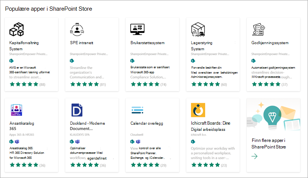Screen dimensions: 308x178
Task: Click SharePoint badge on Ichicraft Boards card
Action: [x=193, y=142]
